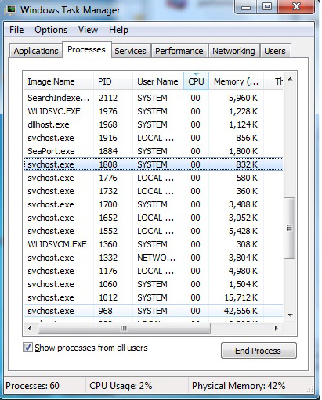Click CPU Usage: 2% status entry
Screen dimensions: 322x400
coord(121,386)
